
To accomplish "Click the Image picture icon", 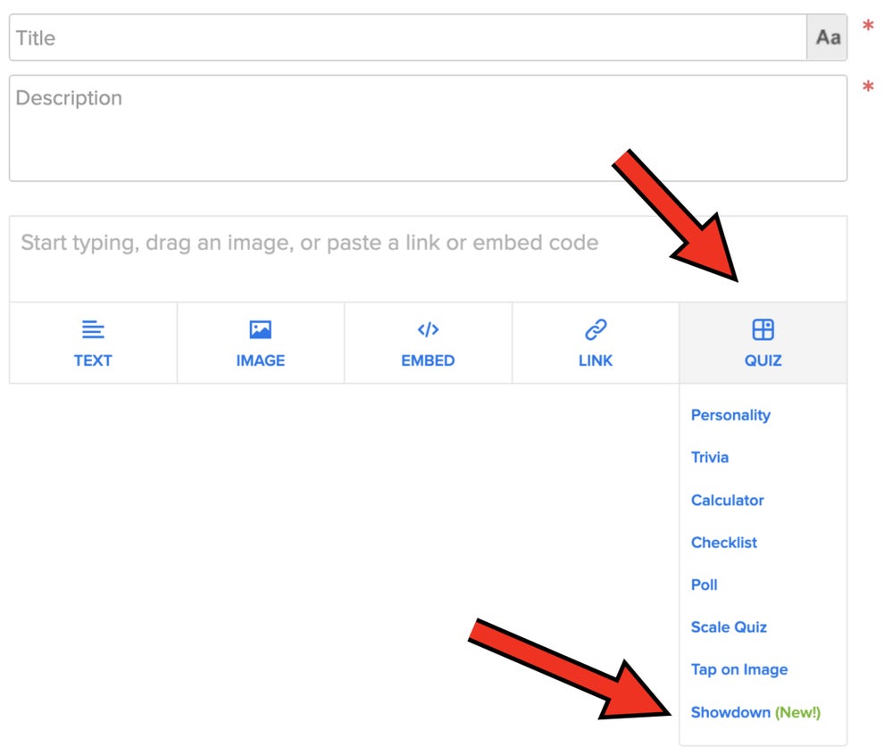I will pyautogui.click(x=260, y=330).
